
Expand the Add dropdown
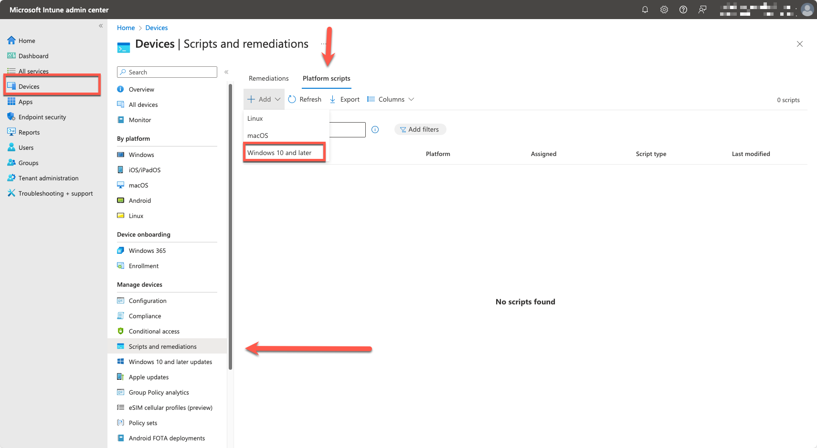click(x=264, y=99)
